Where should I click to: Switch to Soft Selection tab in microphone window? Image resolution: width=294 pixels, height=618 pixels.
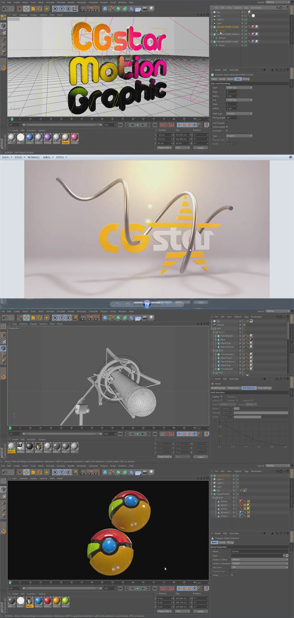(249, 388)
